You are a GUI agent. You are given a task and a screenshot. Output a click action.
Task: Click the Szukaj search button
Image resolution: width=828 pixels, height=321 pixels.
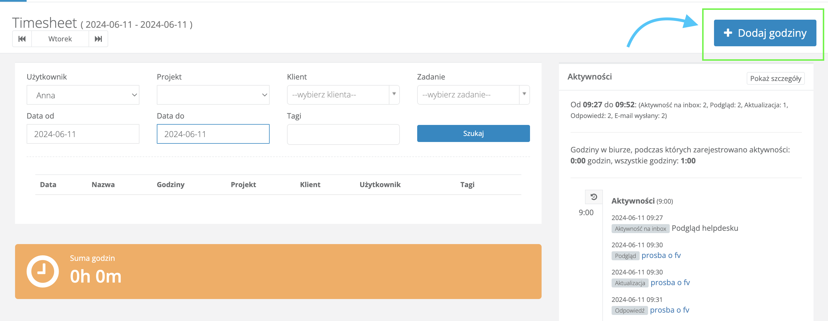[x=474, y=133]
